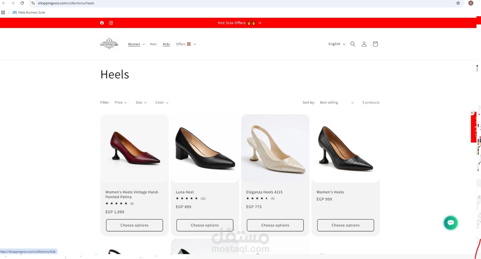Click the Luna Heel star rating

click(187, 198)
